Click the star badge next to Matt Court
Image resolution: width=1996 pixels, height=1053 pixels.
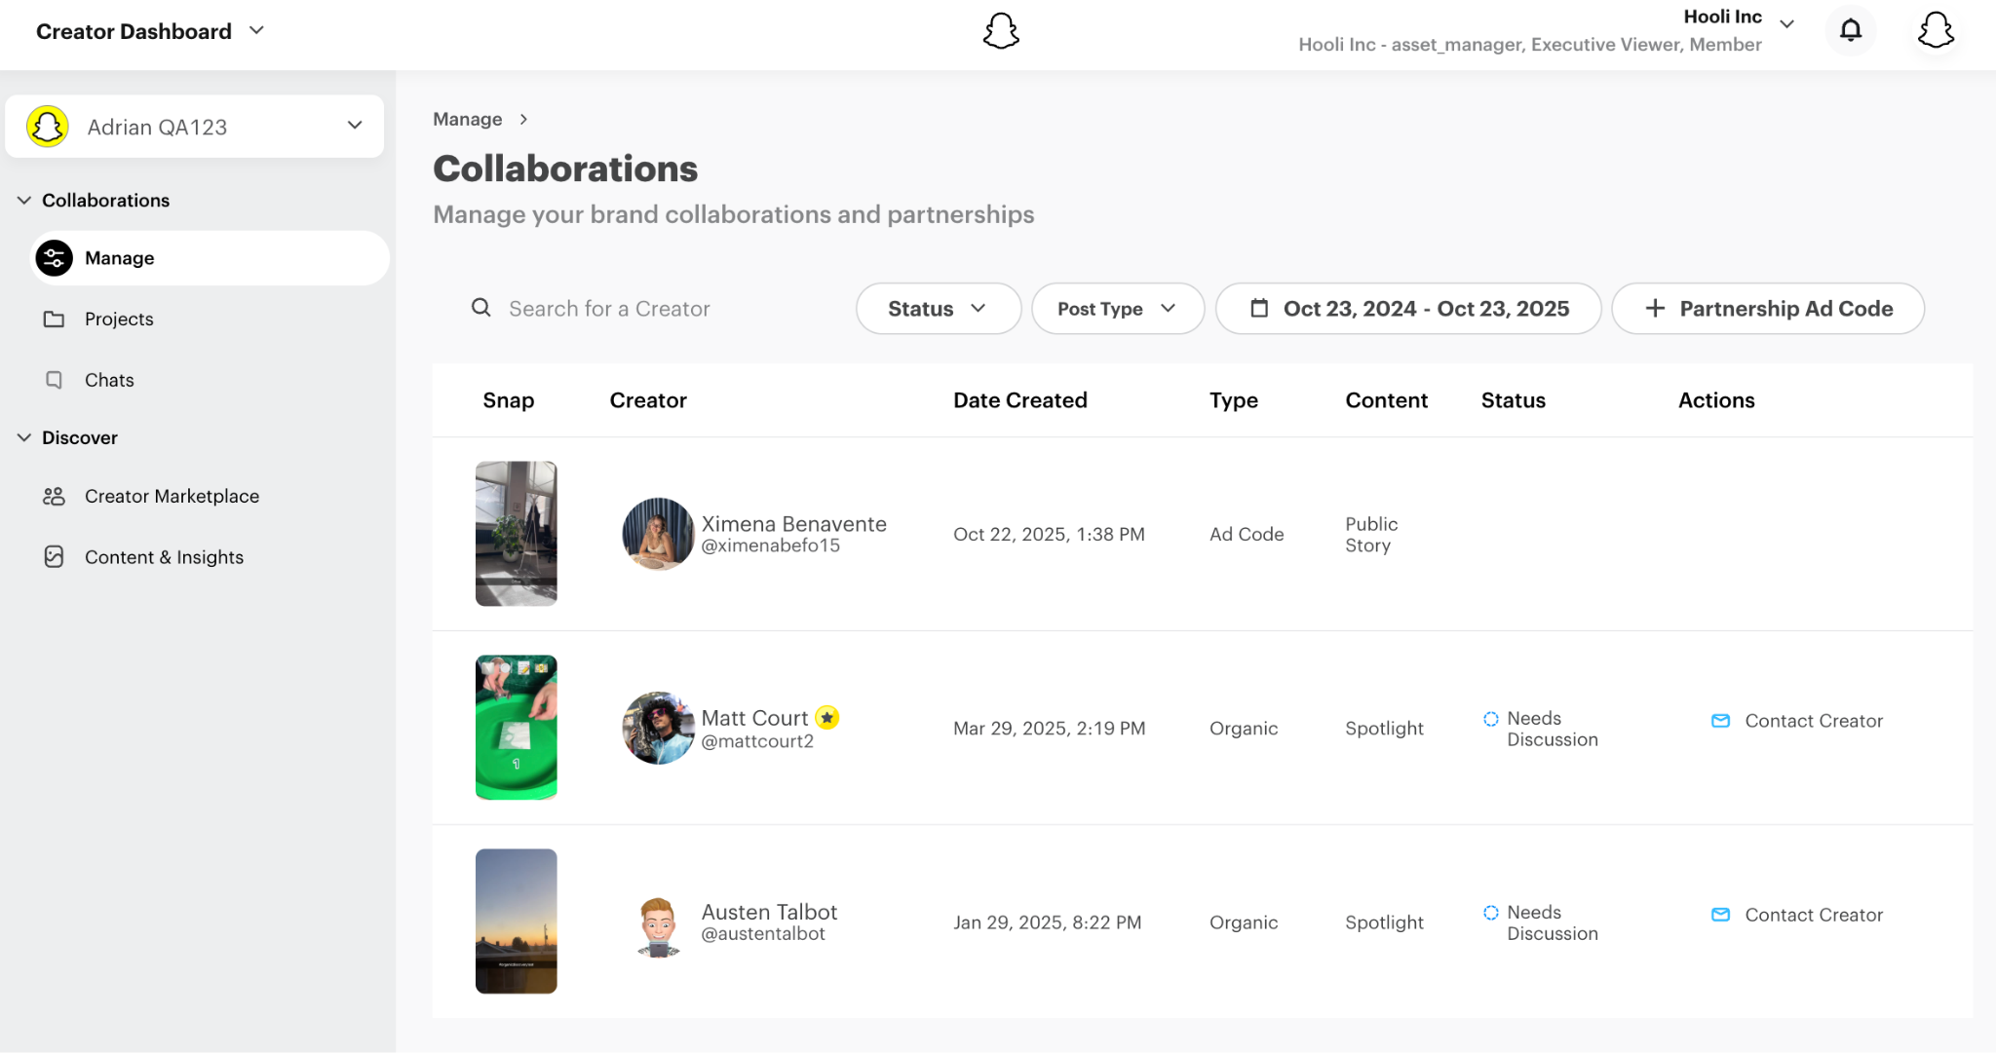pyautogui.click(x=827, y=718)
